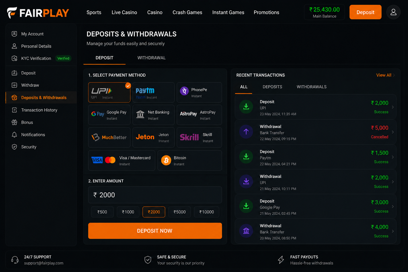Expand the ₹2,000 UPI deposit chevron

tap(393, 107)
